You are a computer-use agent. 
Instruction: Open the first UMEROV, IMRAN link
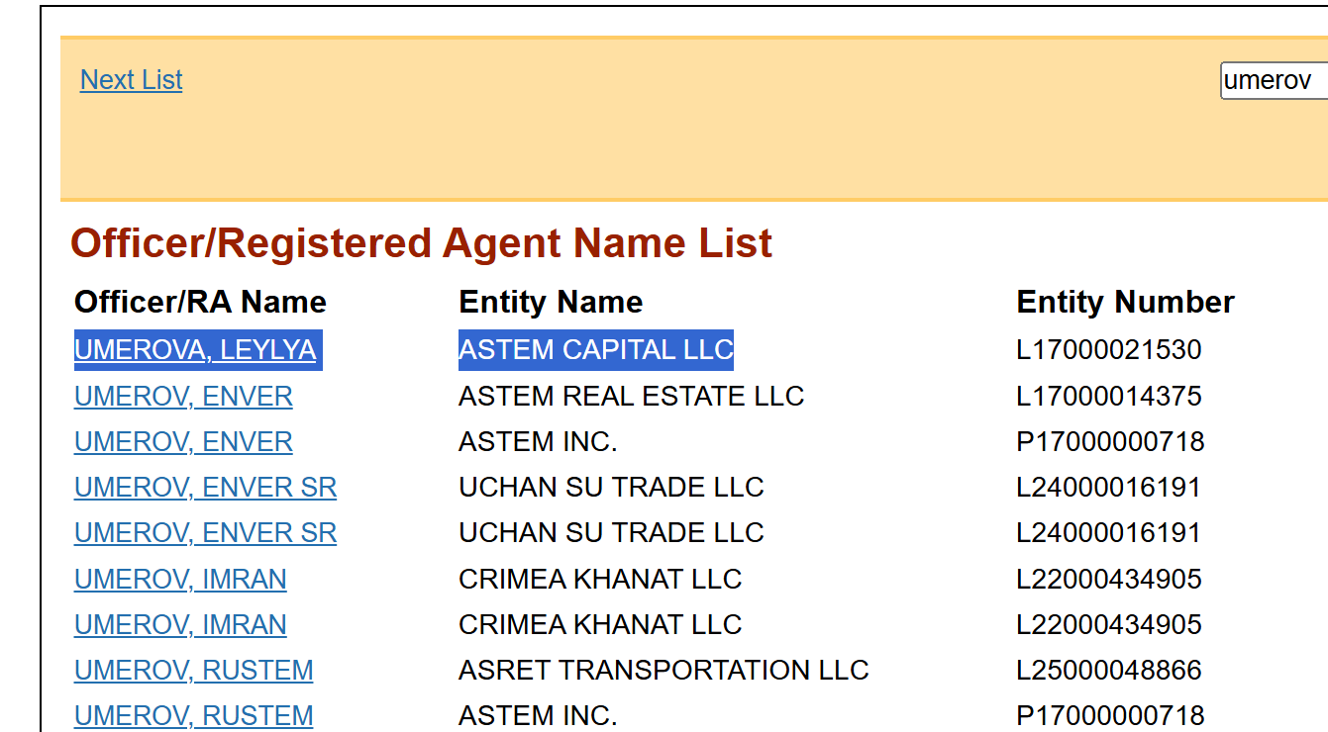180,579
